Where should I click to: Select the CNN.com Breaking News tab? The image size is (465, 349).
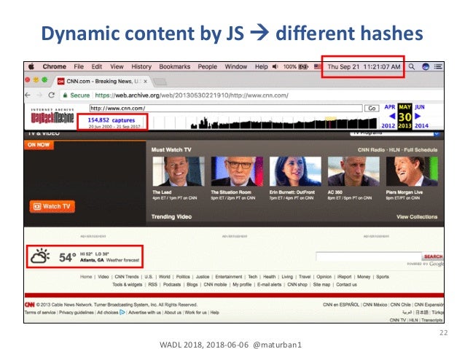point(101,82)
